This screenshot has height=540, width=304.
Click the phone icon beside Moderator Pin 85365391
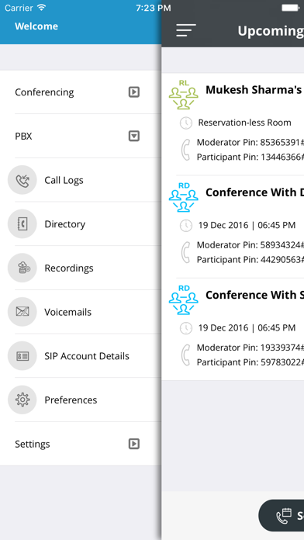185,150
